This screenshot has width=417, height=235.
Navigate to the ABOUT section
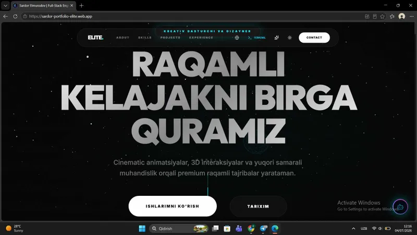pyautogui.click(x=122, y=38)
